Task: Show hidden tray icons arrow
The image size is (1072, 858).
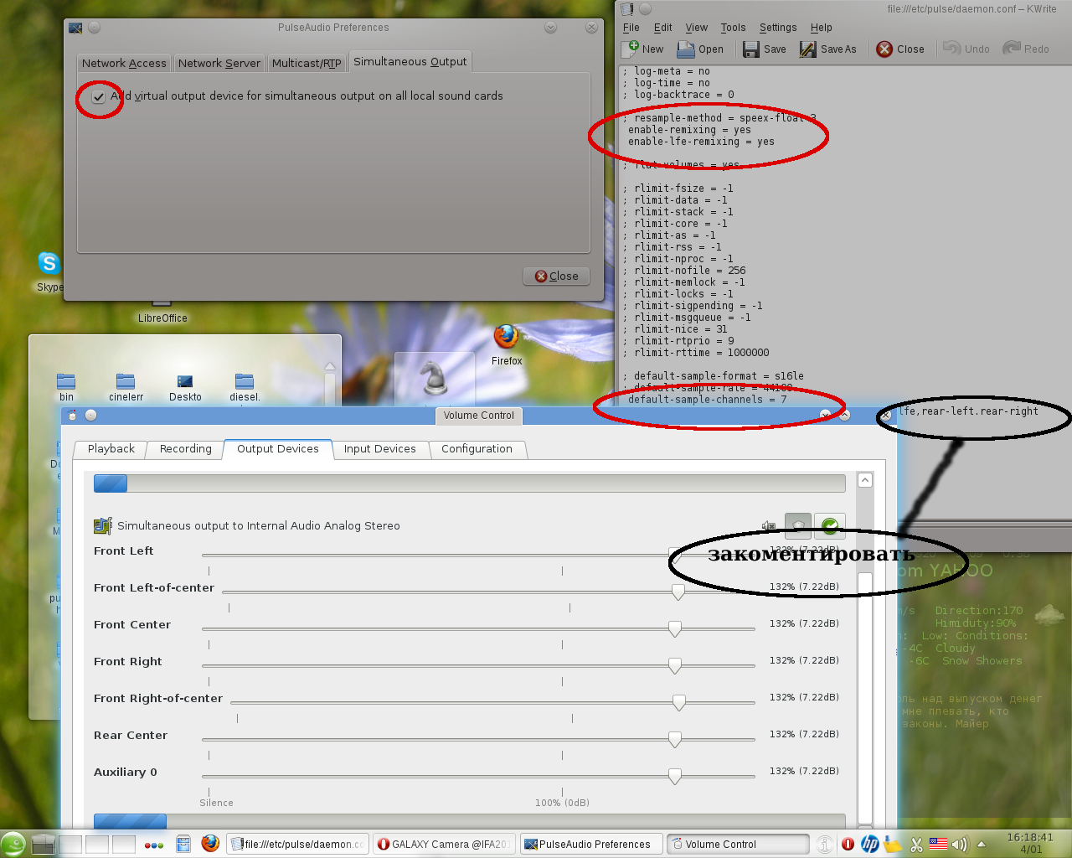Action: 982,844
